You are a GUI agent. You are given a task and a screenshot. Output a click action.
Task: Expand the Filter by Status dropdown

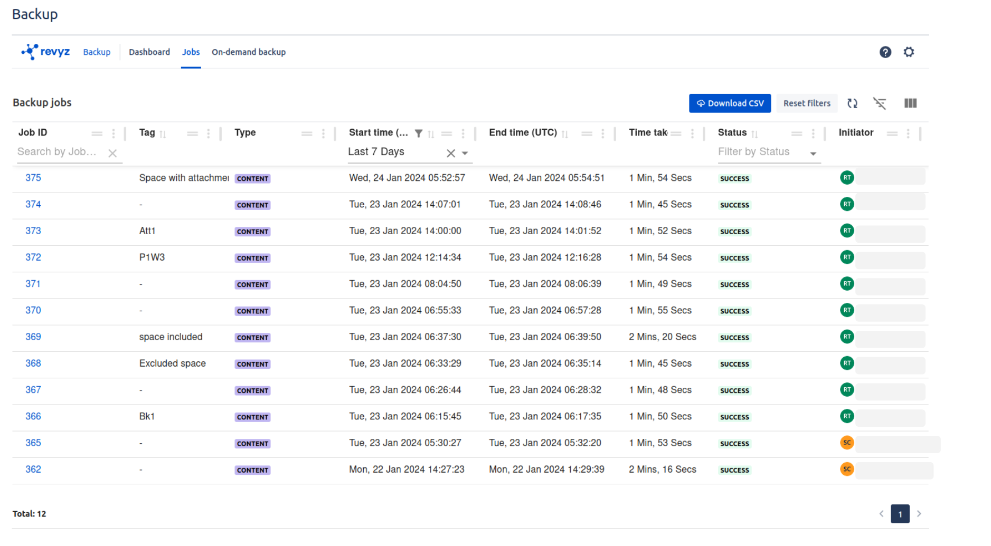[813, 153]
